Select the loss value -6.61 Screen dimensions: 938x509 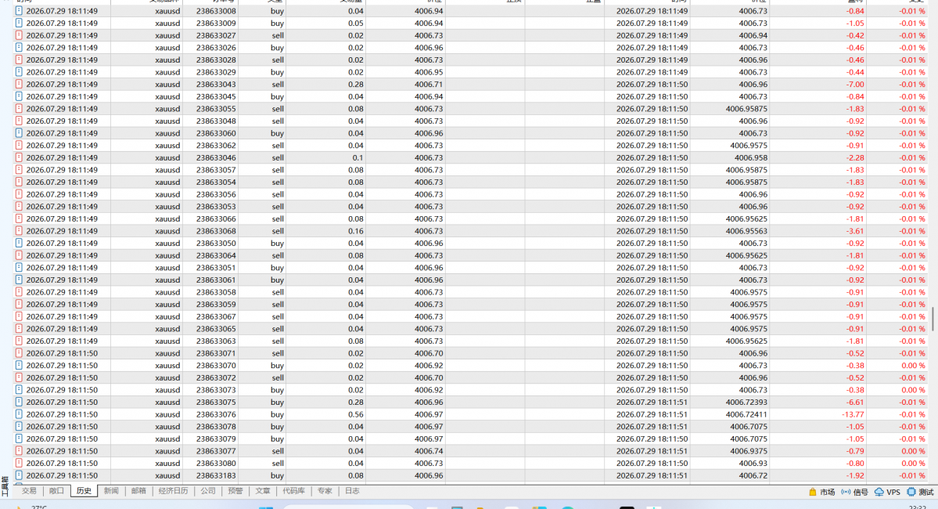pos(855,402)
